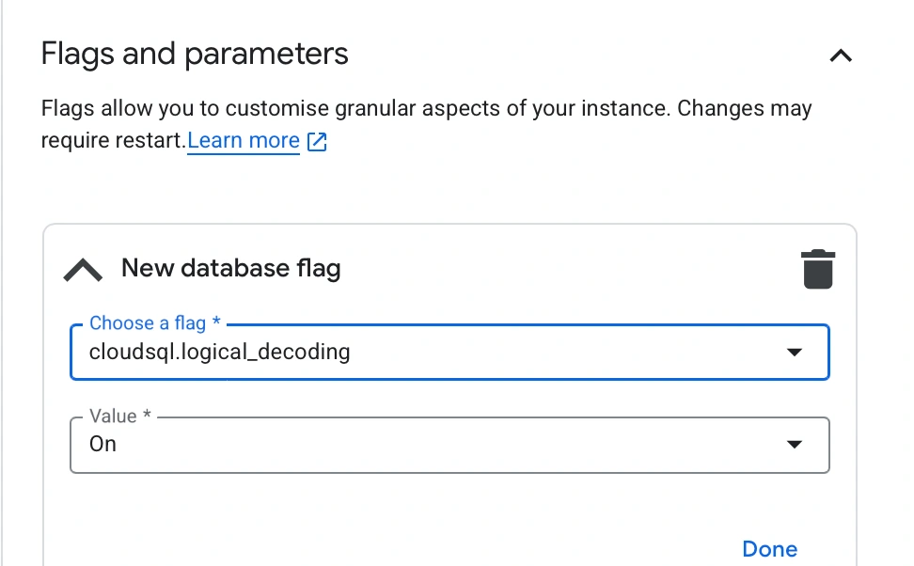The image size is (914, 566).
Task: Open the Choose a flag dropdown
Action: pos(449,352)
